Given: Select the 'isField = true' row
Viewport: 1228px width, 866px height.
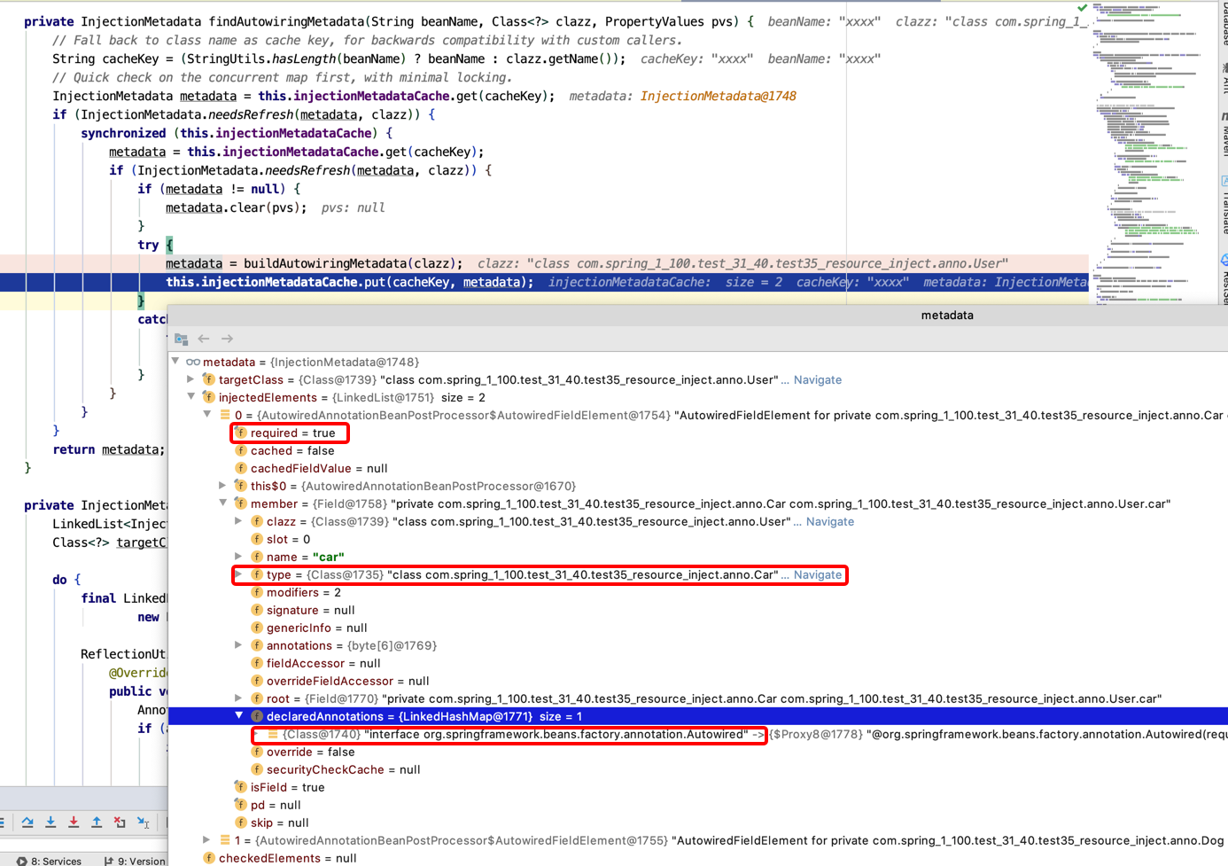Looking at the screenshot, I should (x=698, y=787).
